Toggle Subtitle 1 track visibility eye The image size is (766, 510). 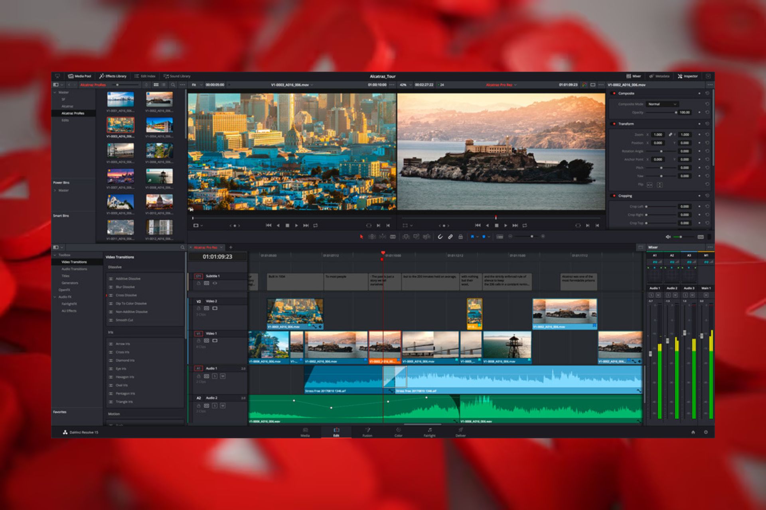point(215,283)
